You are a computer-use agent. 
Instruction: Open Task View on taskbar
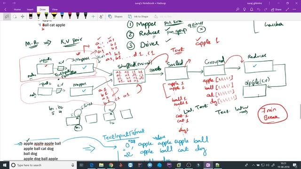click(x=81, y=165)
